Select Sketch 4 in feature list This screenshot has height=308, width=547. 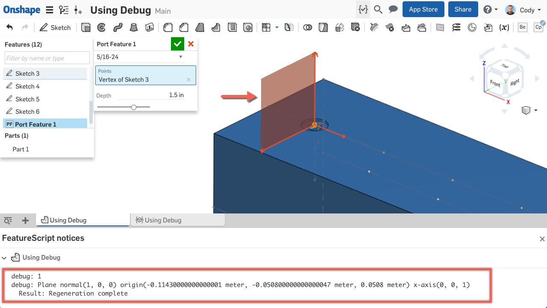[27, 86]
